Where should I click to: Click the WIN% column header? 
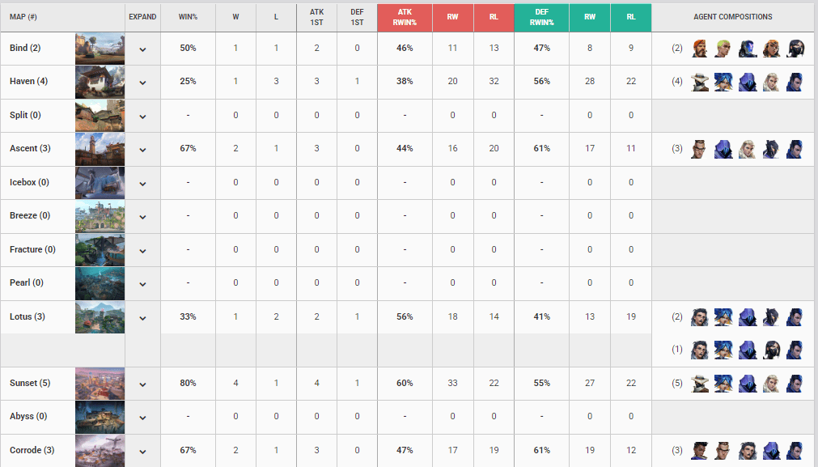pyautogui.click(x=188, y=17)
